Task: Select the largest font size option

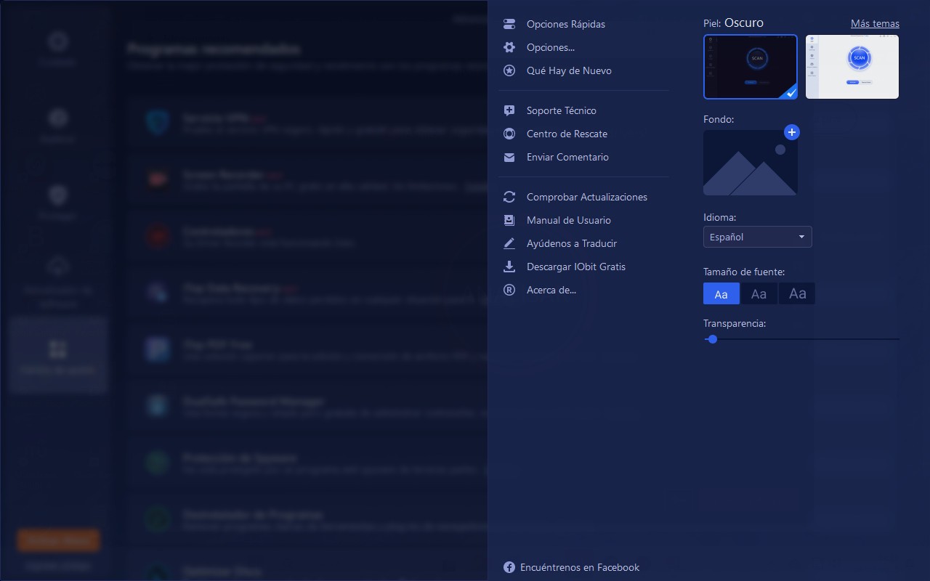Action: point(797,293)
